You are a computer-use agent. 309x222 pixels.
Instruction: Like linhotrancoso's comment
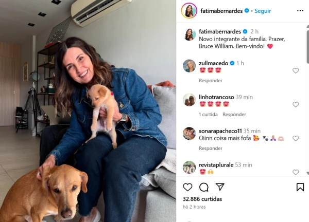coord(296,104)
